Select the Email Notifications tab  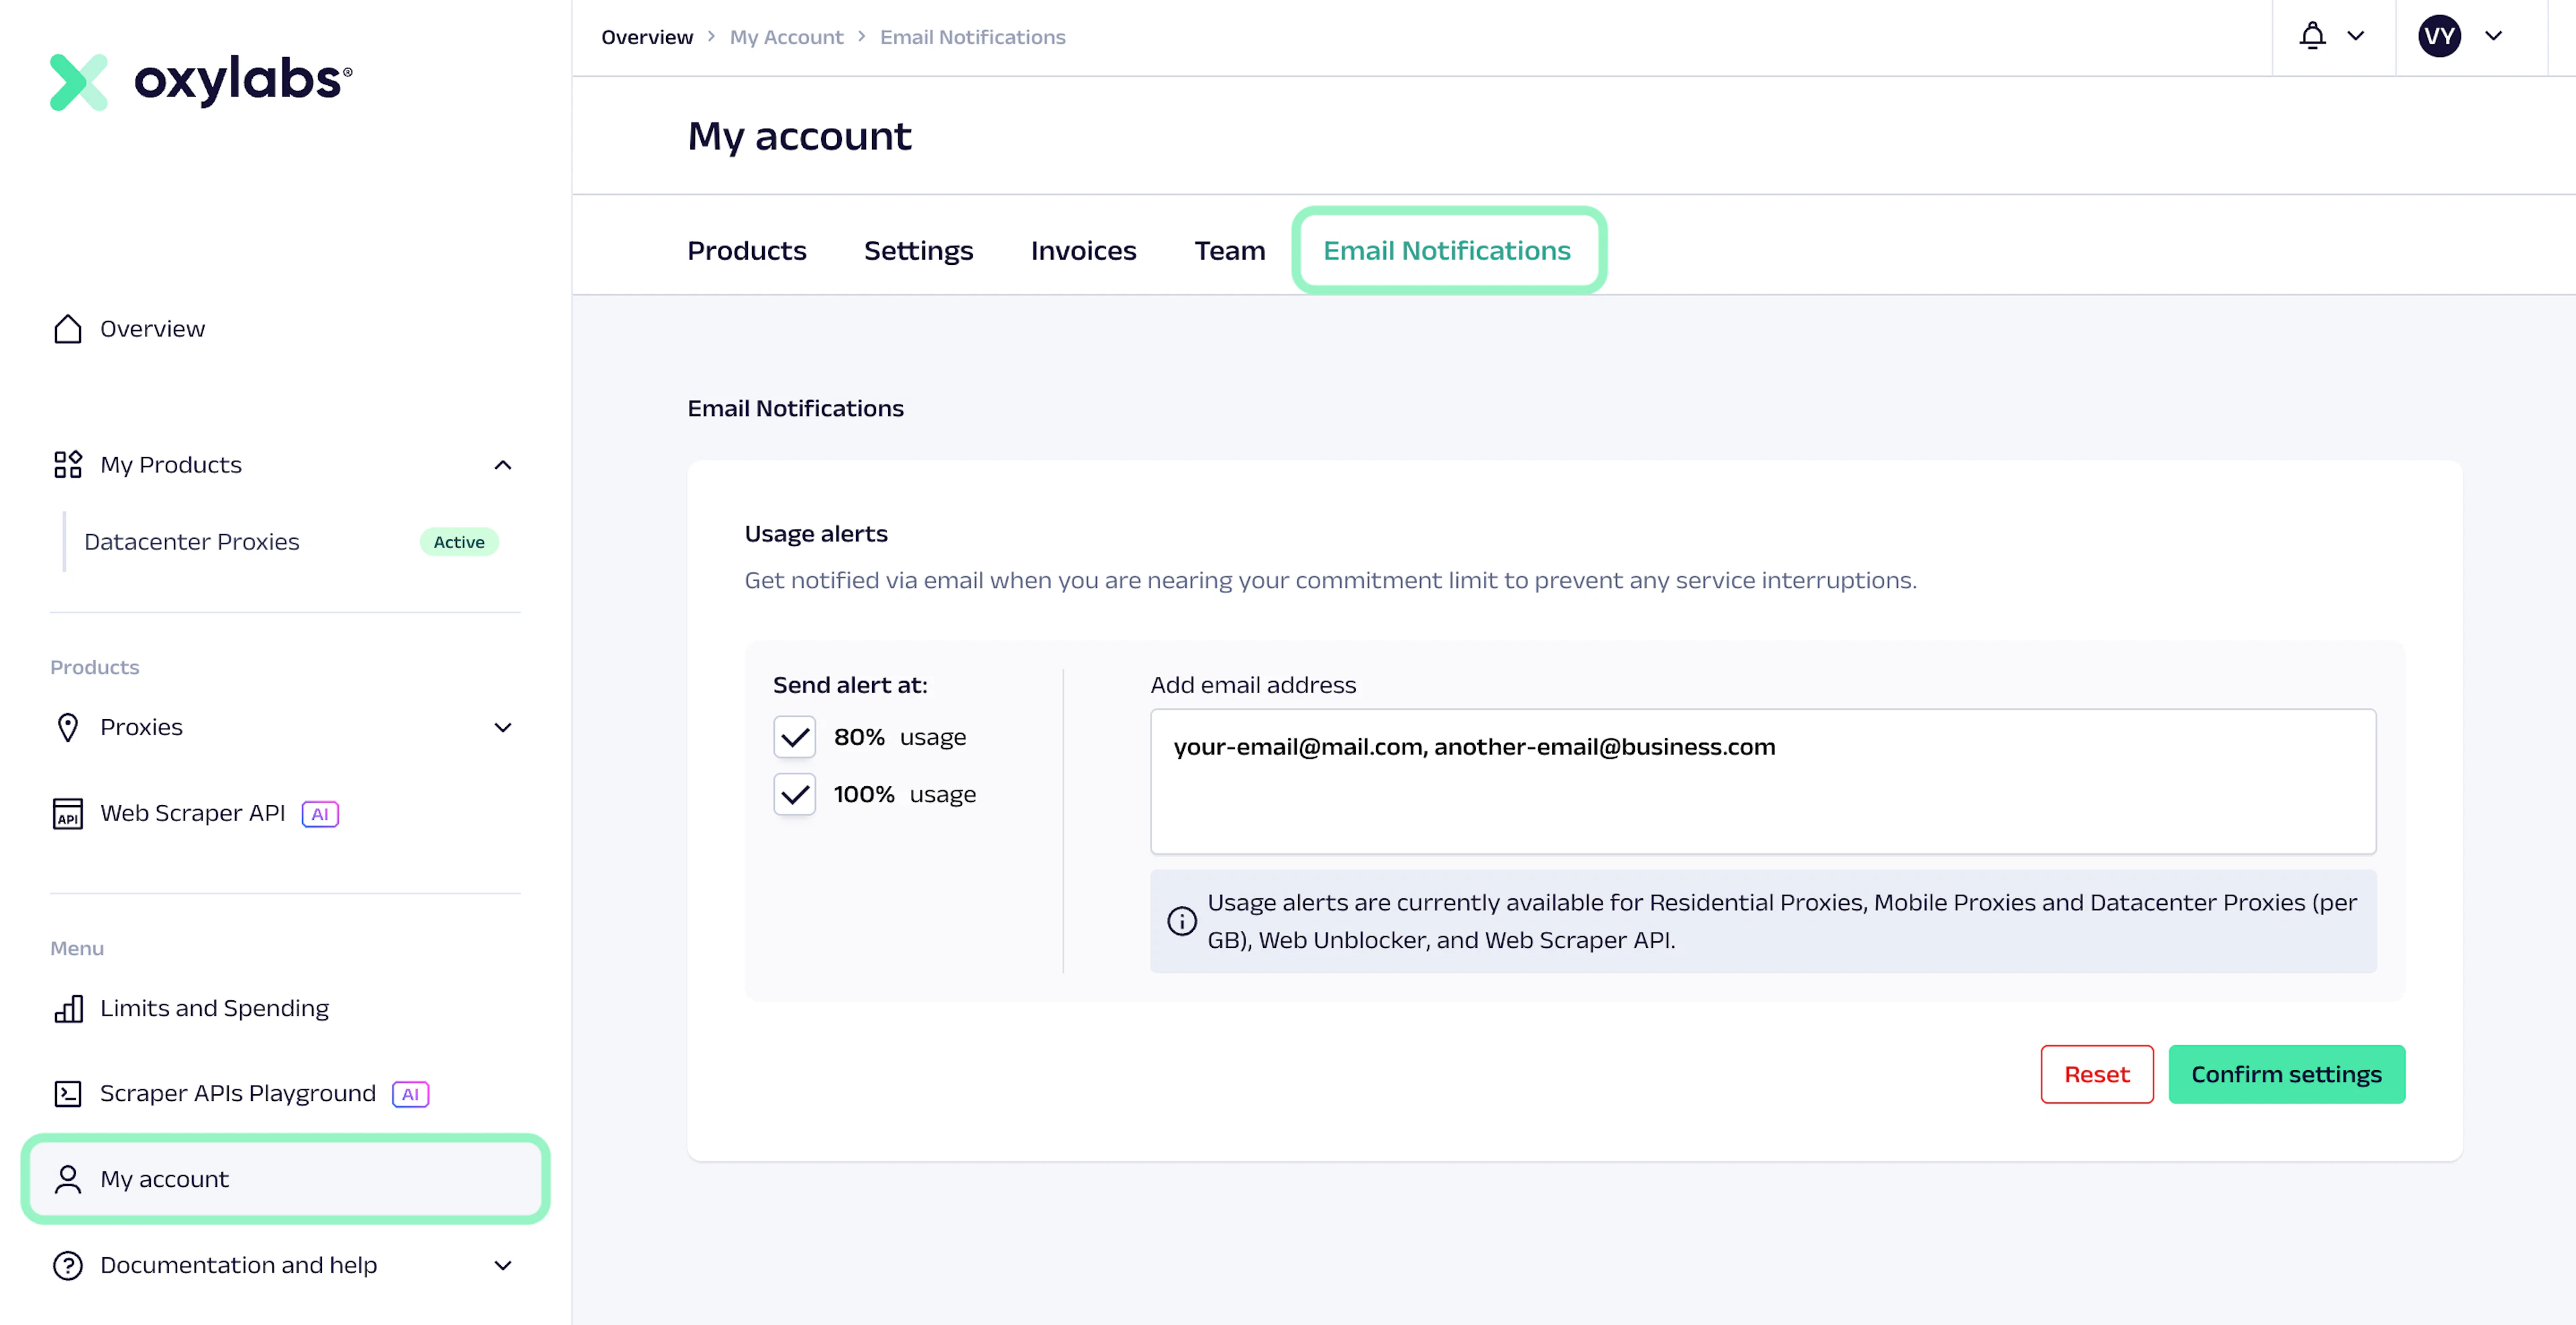click(x=1448, y=250)
